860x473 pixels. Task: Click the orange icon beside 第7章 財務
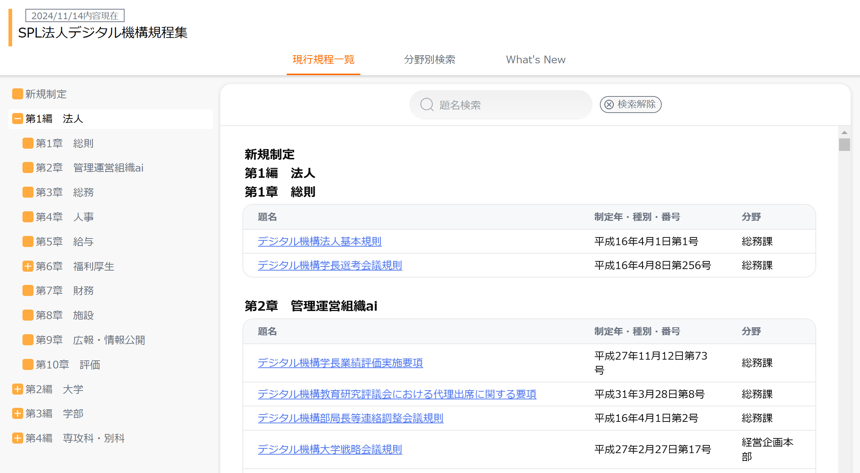[28, 290]
